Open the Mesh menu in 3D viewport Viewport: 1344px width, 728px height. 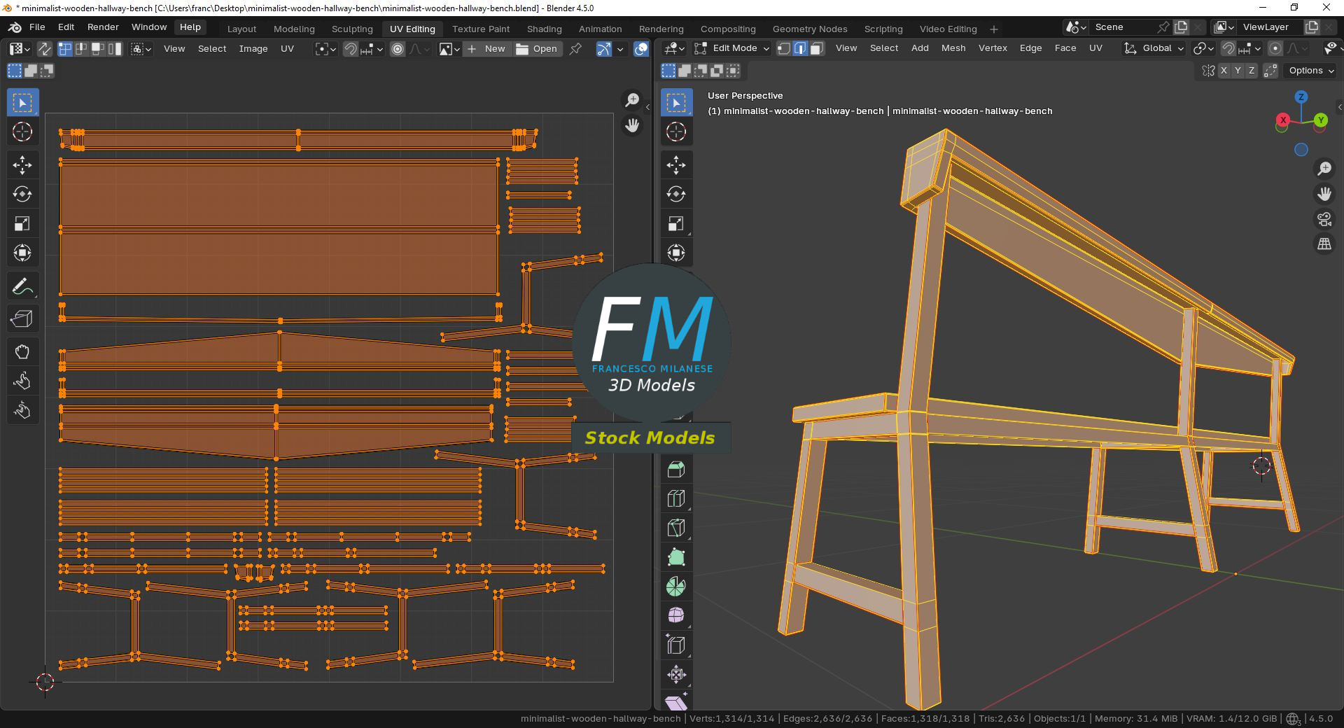[953, 48]
